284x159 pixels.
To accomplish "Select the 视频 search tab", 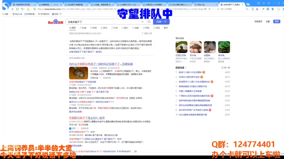I will coord(157,28).
